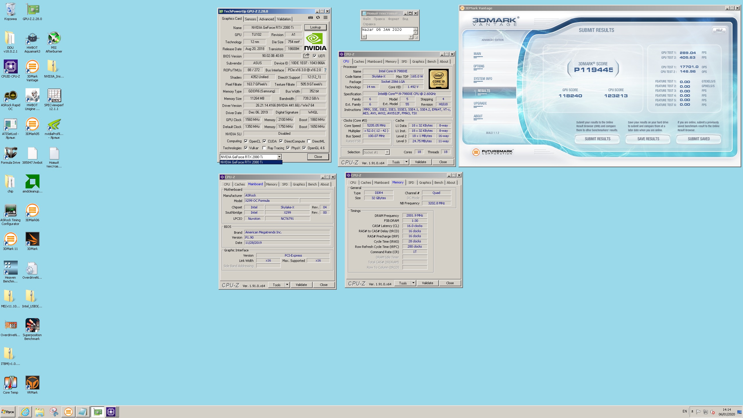This screenshot has height=418, width=743.
Task: Open 3DMark Vantage desktop shortcut
Action: click(x=32, y=71)
